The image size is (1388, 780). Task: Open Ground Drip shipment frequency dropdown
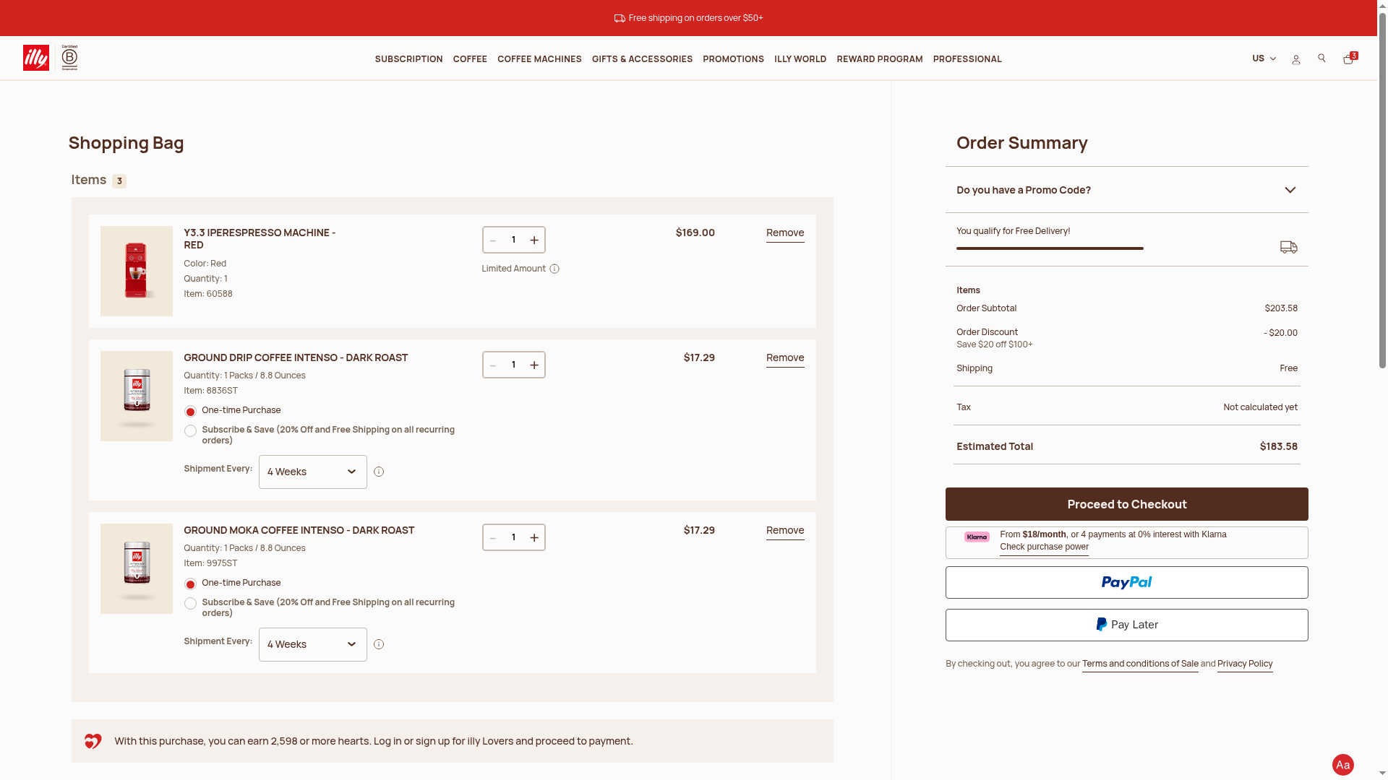tap(312, 472)
